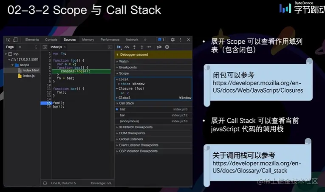Click the 'Line 6, Column 5' status
The width and height of the screenshot is (325, 192).
point(63,183)
